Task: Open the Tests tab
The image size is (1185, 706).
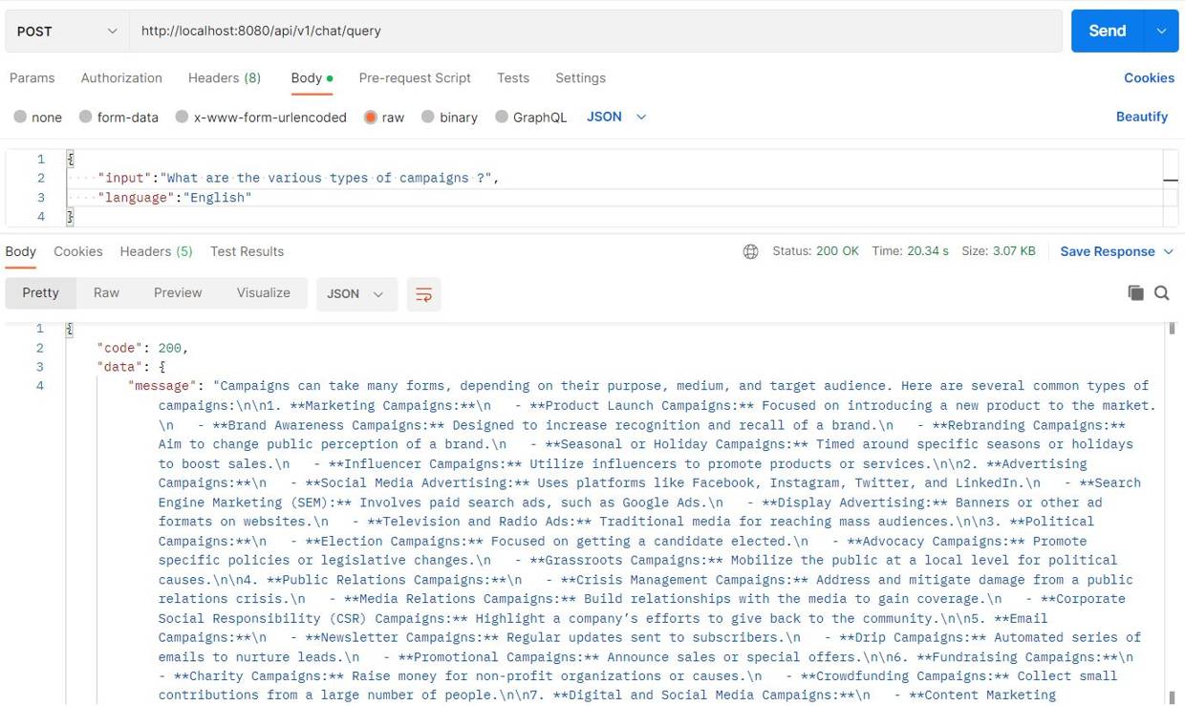Action: click(513, 78)
